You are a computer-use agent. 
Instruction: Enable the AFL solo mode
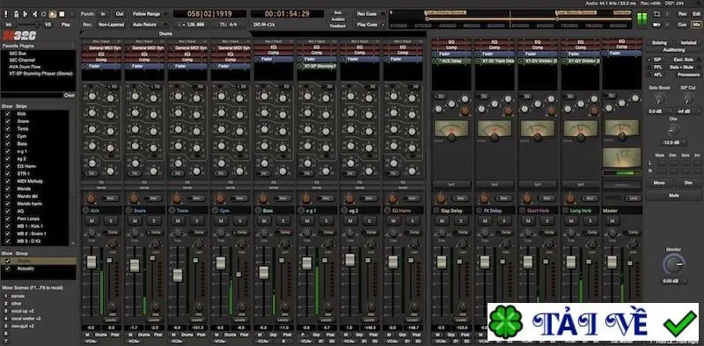[657, 75]
